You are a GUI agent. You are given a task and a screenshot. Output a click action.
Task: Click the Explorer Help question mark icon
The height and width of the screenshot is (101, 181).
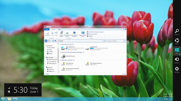coord(125,29)
